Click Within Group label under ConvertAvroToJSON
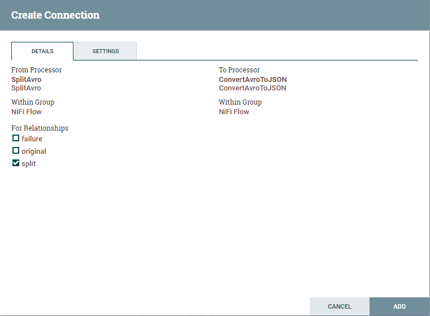Viewport: 430px width, 316px height. (x=240, y=102)
